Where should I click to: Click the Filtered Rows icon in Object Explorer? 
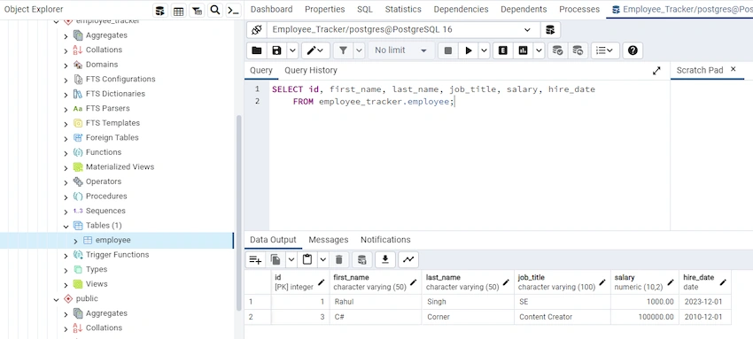[197, 11]
